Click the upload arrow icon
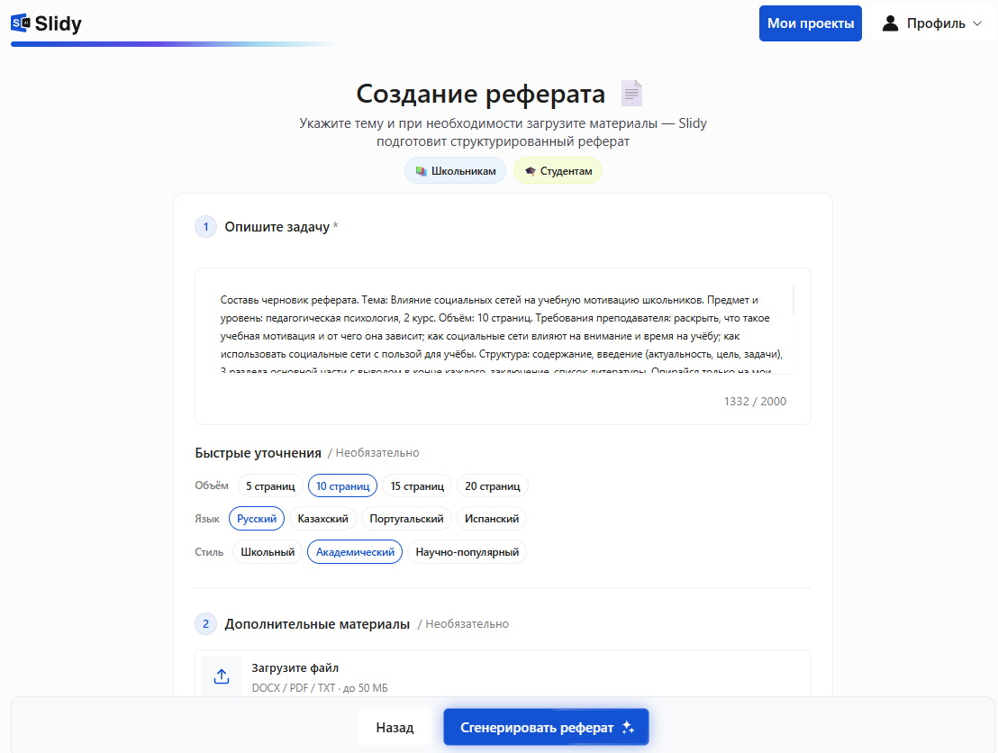 coord(222,676)
